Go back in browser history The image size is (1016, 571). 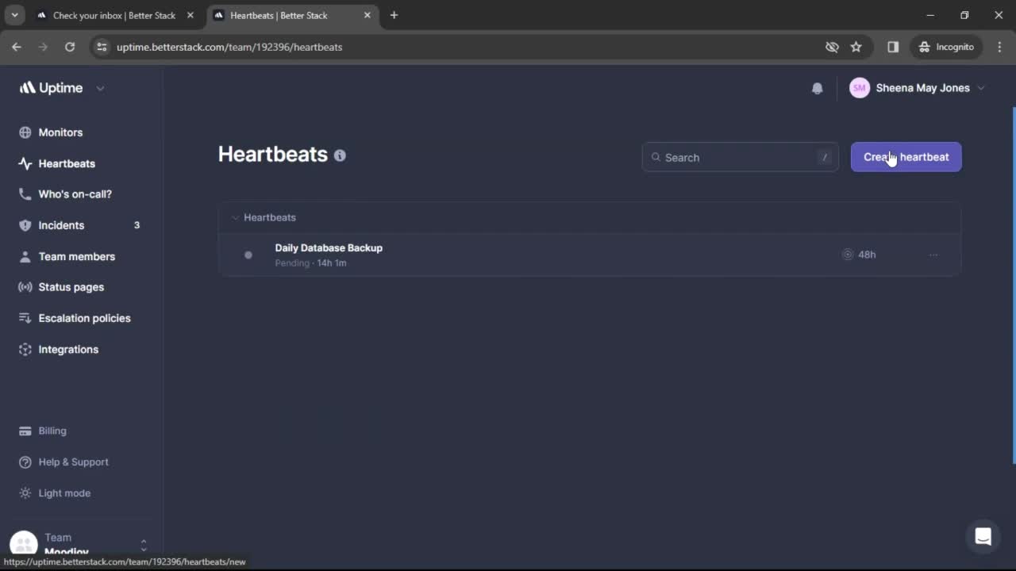[x=17, y=47]
